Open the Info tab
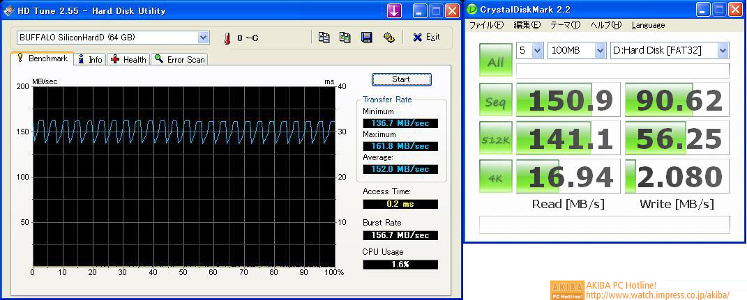Viewport: 747px width, 300px height. (90, 60)
